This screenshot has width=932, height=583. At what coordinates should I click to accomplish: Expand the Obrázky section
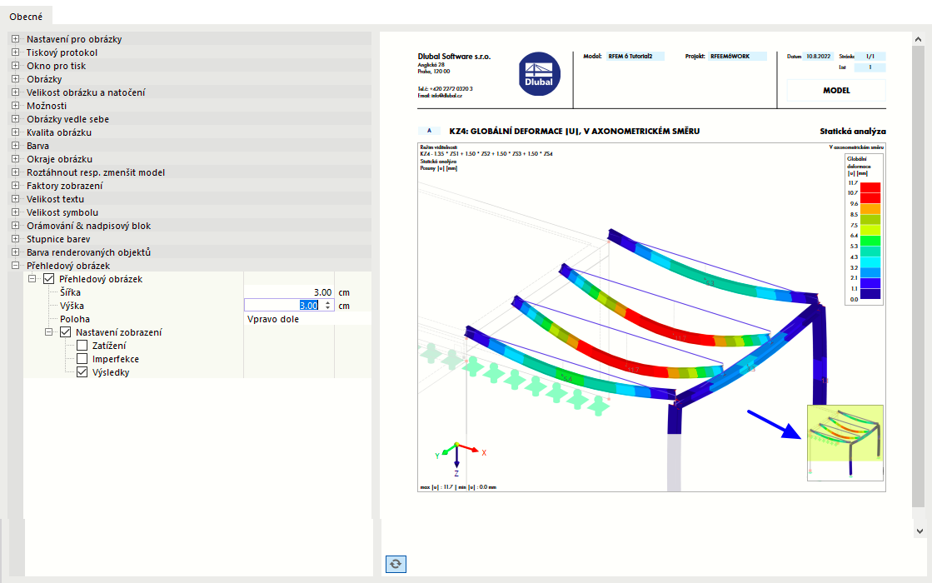(x=16, y=79)
